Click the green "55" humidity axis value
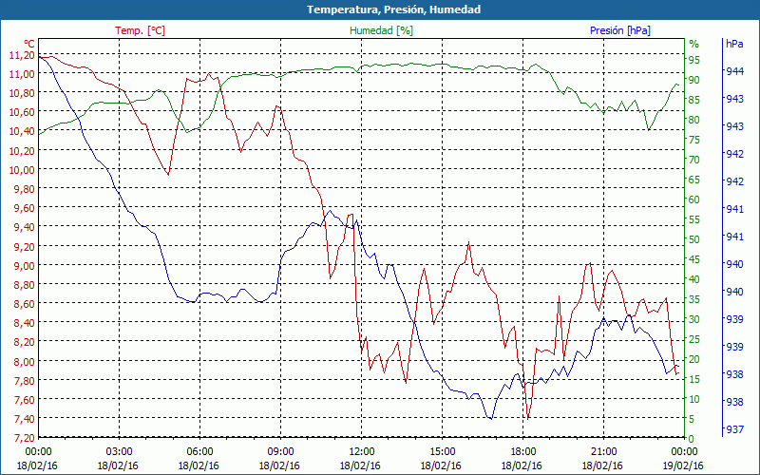 [x=694, y=219]
